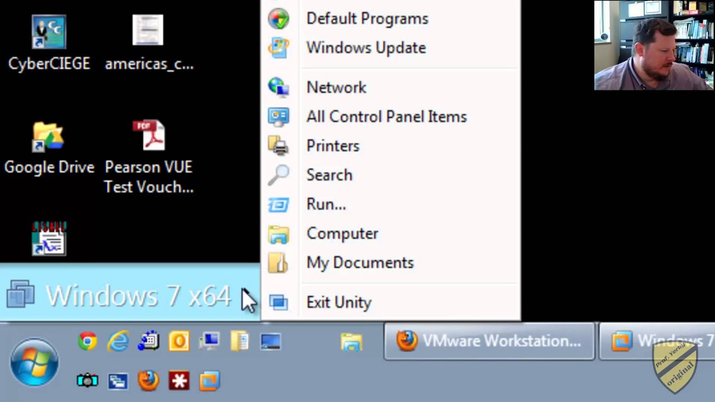Image resolution: width=715 pixels, height=402 pixels.
Task: Click the webcam video thumbnail
Action: (x=654, y=45)
